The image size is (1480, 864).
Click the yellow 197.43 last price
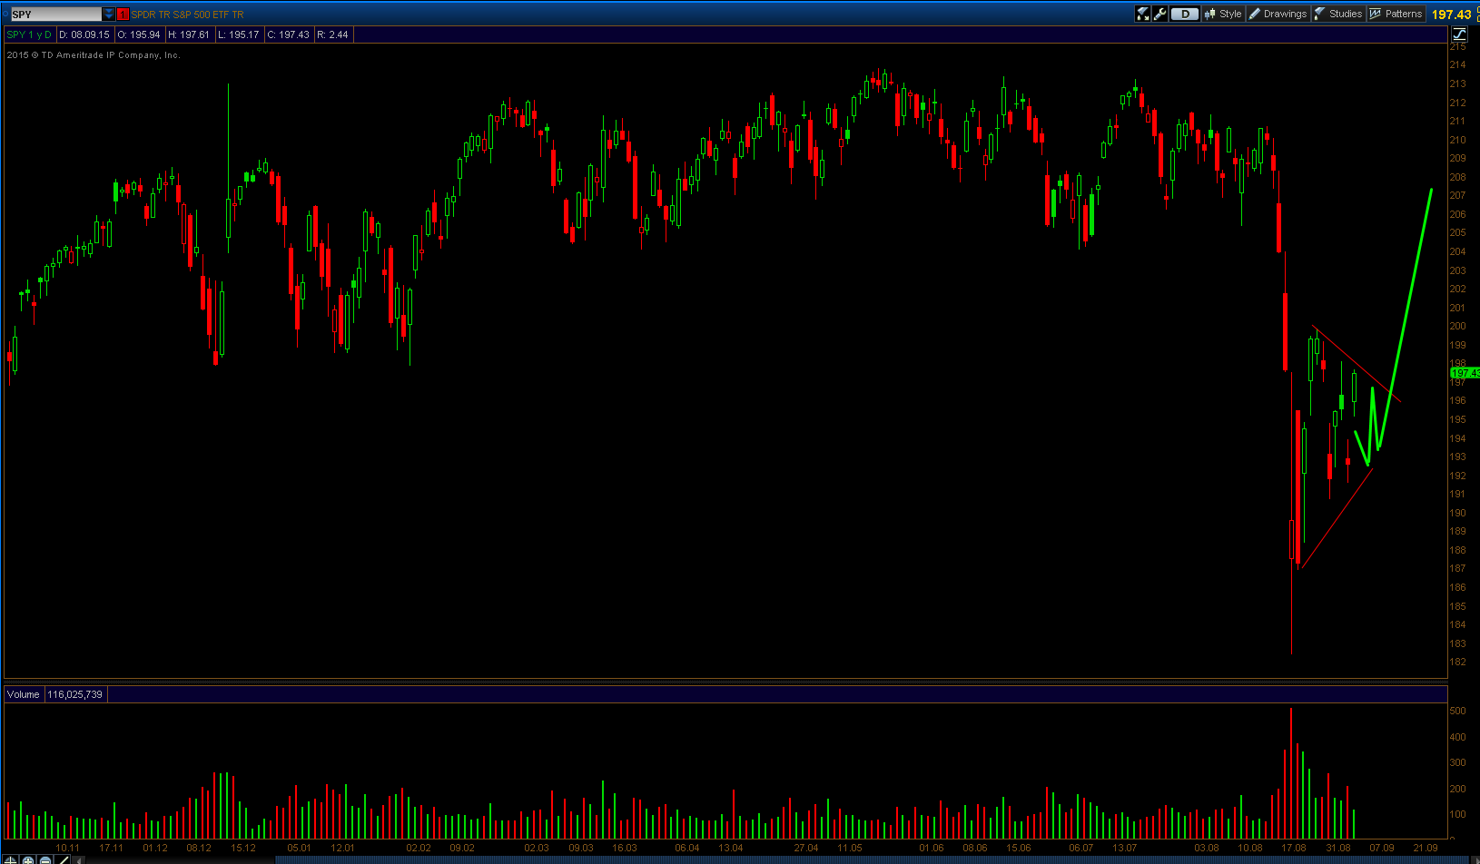1451,15
